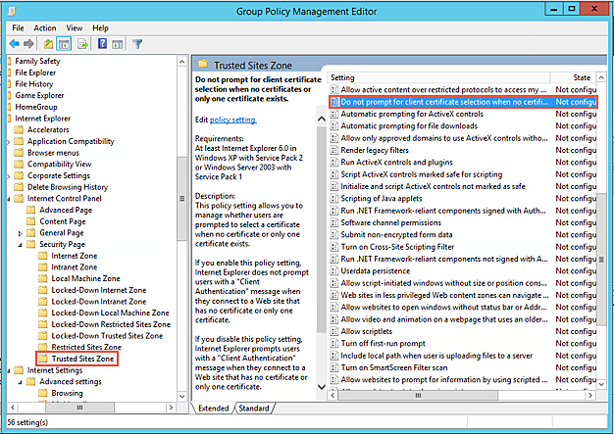Select the Trusted Sites Zone tree item
Image resolution: width=614 pixels, height=434 pixels.
click(x=82, y=360)
